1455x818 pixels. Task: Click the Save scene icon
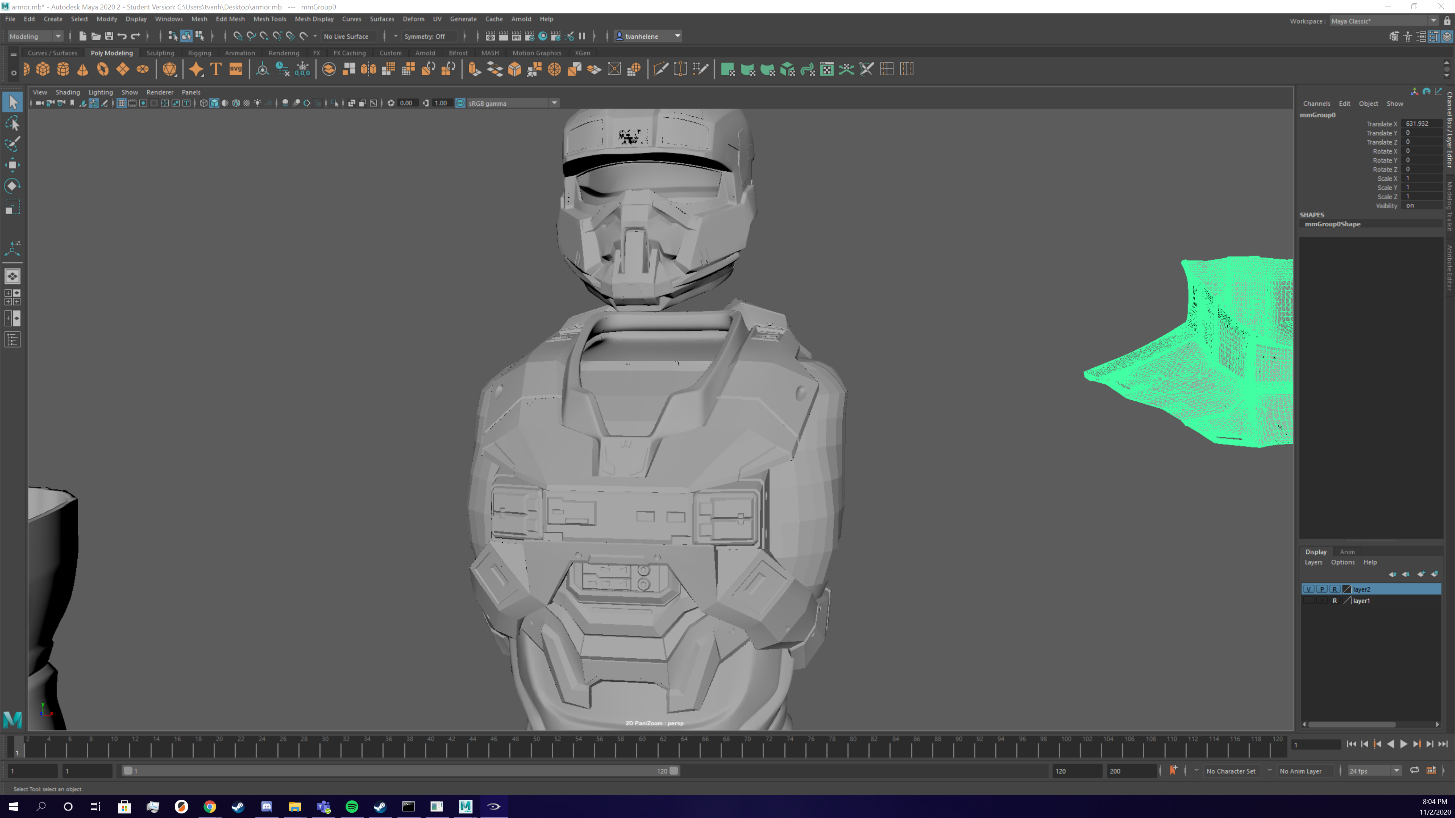coord(109,36)
